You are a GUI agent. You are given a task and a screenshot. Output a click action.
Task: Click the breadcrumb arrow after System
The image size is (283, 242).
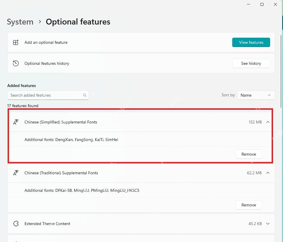[40, 22]
